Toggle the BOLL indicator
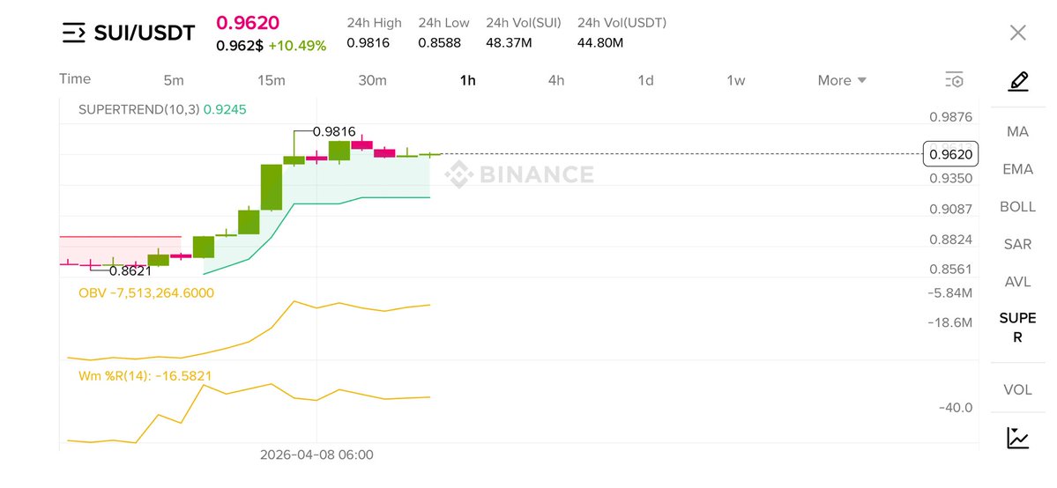 (1018, 207)
